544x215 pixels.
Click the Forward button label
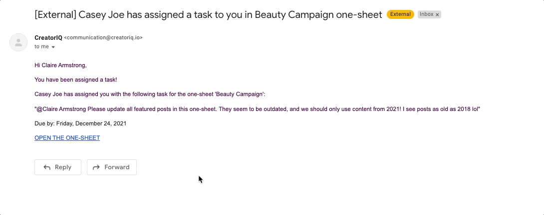(x=117, y=167)
